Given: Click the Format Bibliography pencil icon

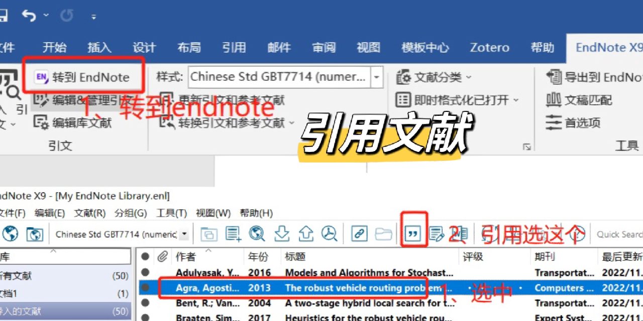Looking at the screenshot, I should [437, 234].
